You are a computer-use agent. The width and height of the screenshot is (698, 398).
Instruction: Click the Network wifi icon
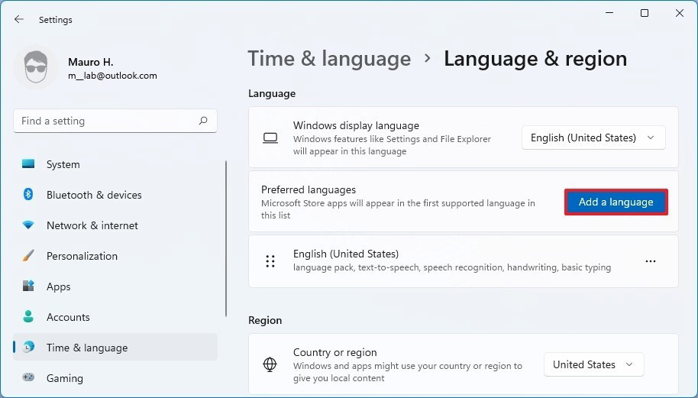point(28,225)
